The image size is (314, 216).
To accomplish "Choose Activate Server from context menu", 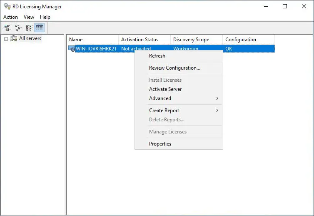I will pyautogui.click(x=179, y=89).
